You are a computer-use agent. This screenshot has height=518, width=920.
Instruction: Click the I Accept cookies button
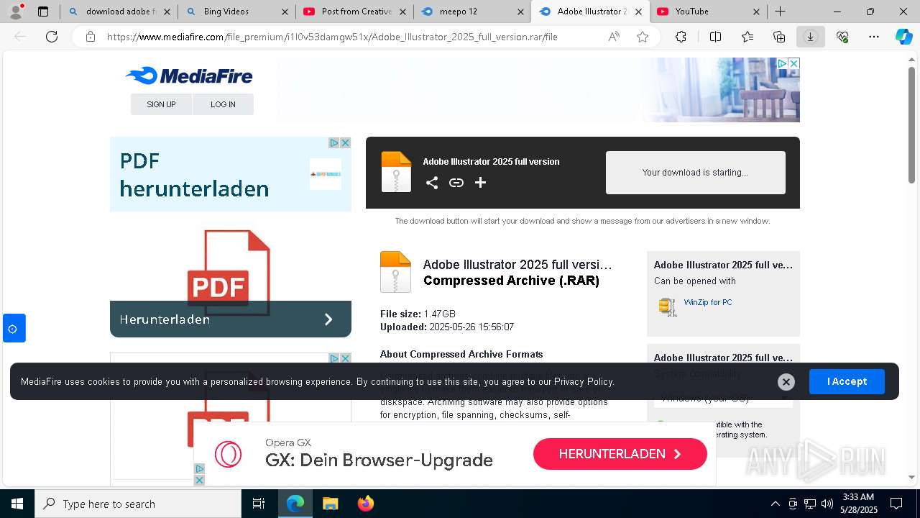click(x=847, y=381)
